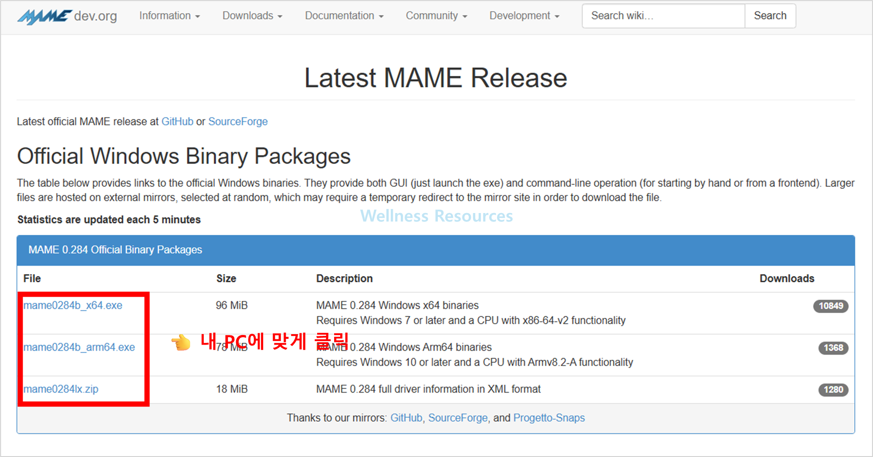This screenshot has width=873, height=457.
Task: Click MAME 0.284 Windows Arm64 binaries text
Action: 404,347
